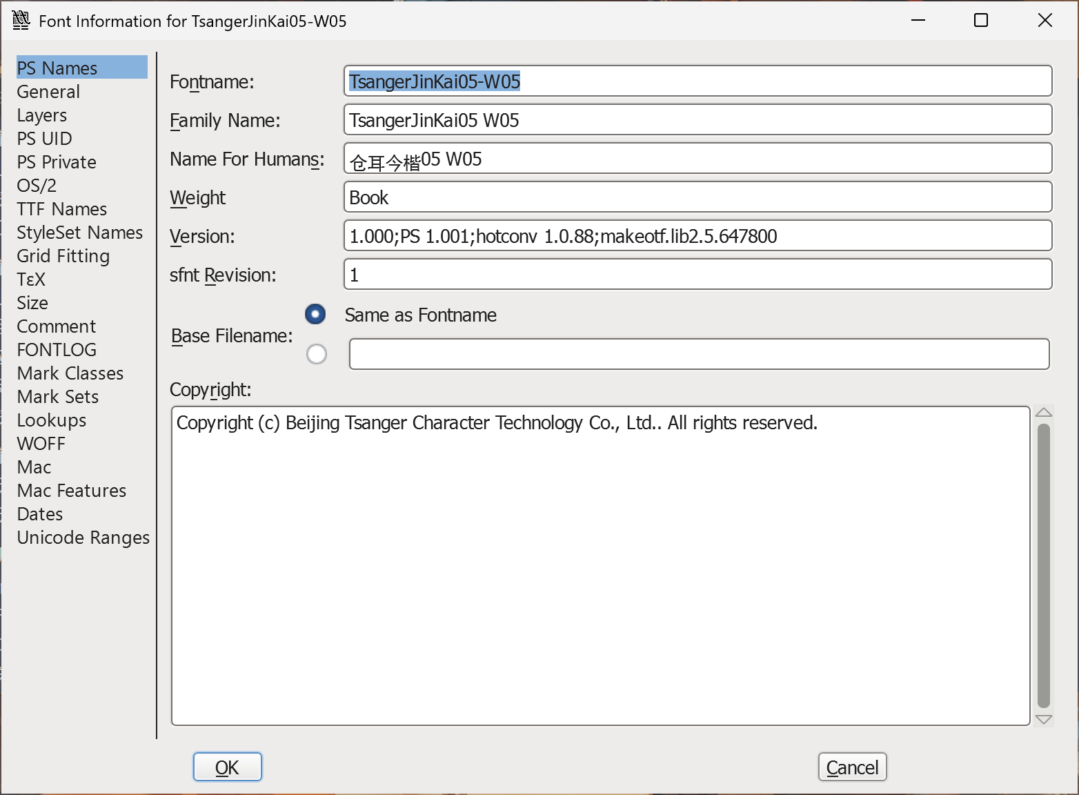Click the empty Base Filename text field
The height and width of the screenshot is (795, 1079).
pyautogui.click(x=700, y=354)
